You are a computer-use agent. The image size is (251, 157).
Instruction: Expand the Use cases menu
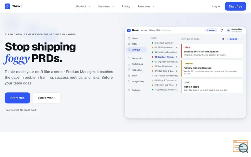click(x=106, y=6)
